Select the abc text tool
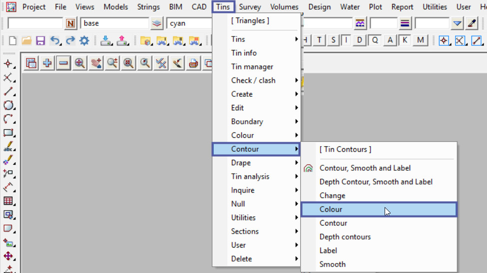Viewport: 487px width, 273px height. tap(8, 147)
